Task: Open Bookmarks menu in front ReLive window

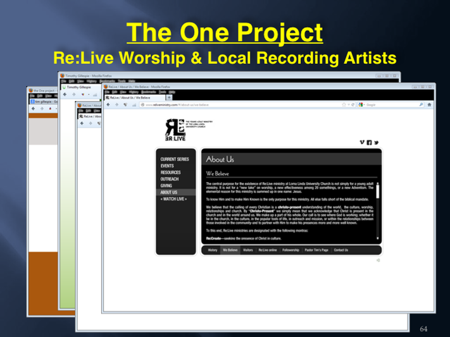Action: (148, 92)
